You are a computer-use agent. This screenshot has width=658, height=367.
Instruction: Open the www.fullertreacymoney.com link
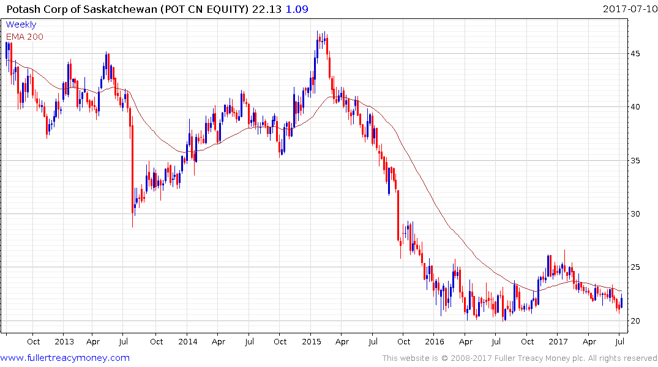click(65, 358)
